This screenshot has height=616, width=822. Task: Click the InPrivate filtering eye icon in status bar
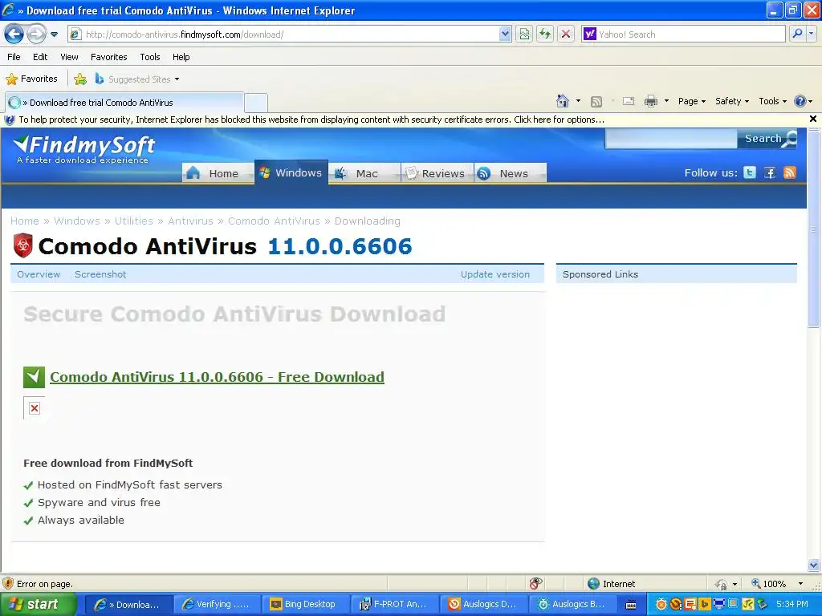[x=535, y=584]
